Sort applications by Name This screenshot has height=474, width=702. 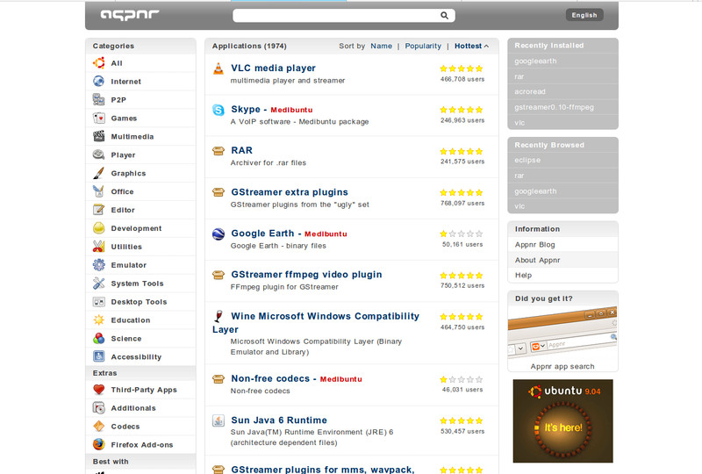pyautogui.click(x=381, y=46)
